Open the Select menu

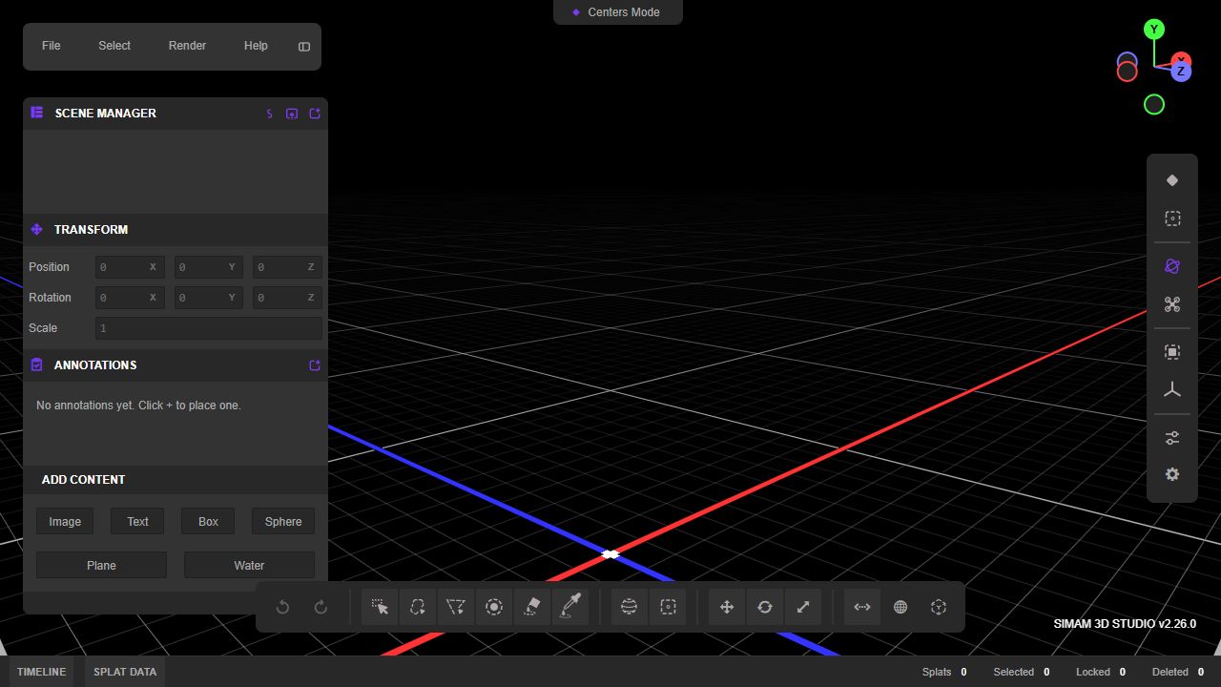[114, 46]
